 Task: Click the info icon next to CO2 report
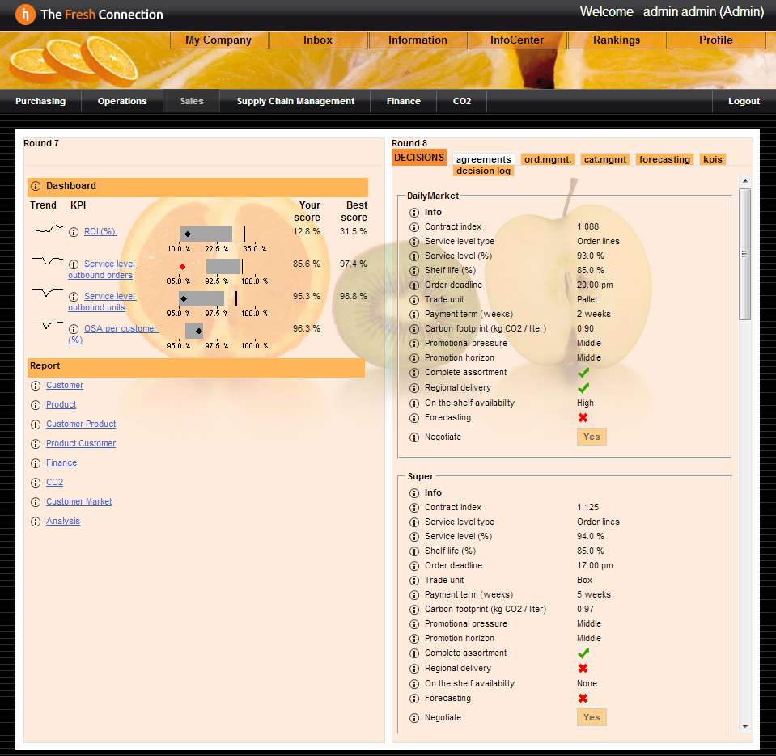tap(36, 483)
